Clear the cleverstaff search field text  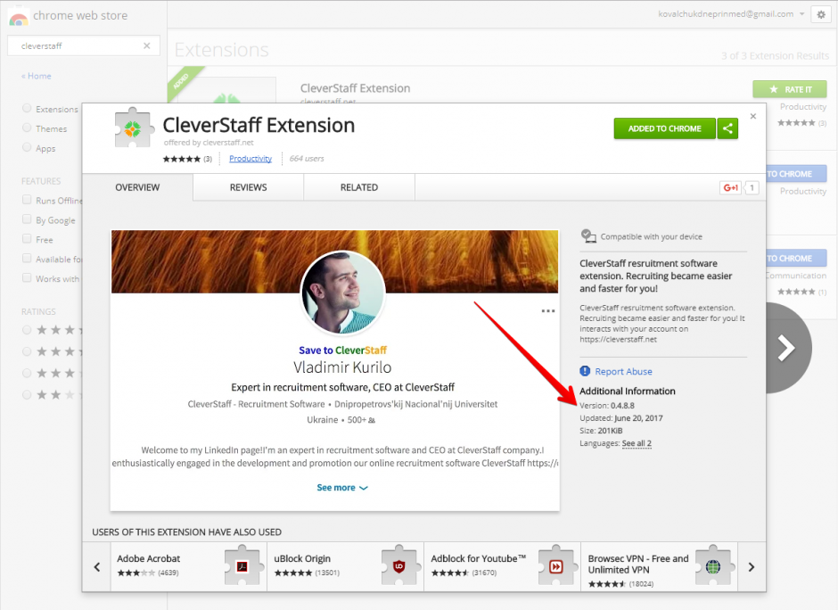point(147,45)
